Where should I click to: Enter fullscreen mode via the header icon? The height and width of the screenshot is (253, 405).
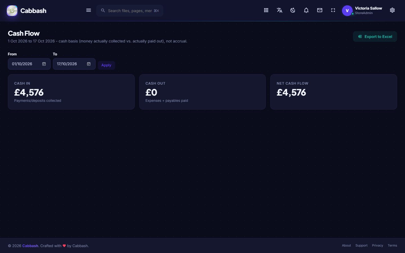(x=333, y=10)
